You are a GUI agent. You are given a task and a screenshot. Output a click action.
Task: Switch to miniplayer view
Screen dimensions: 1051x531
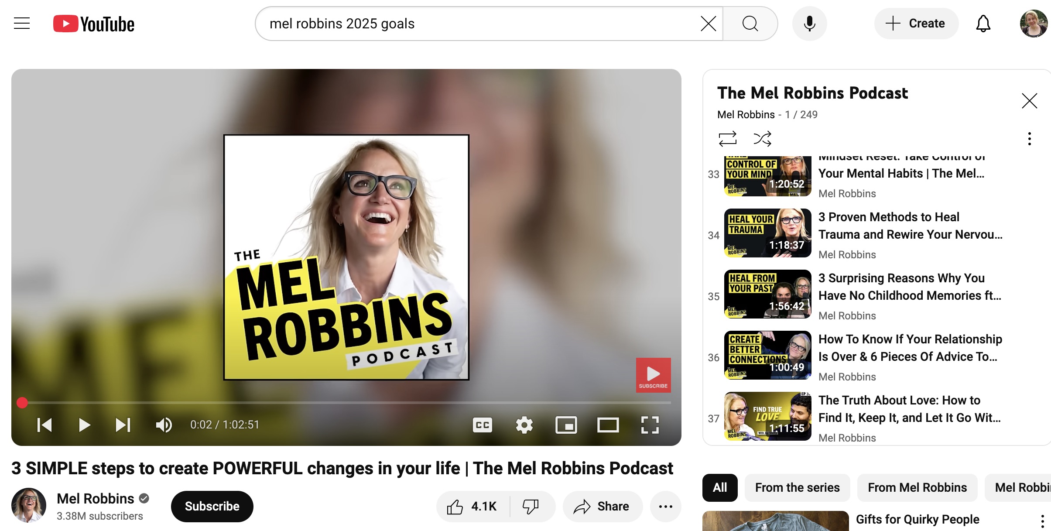[x=566, y=425]
